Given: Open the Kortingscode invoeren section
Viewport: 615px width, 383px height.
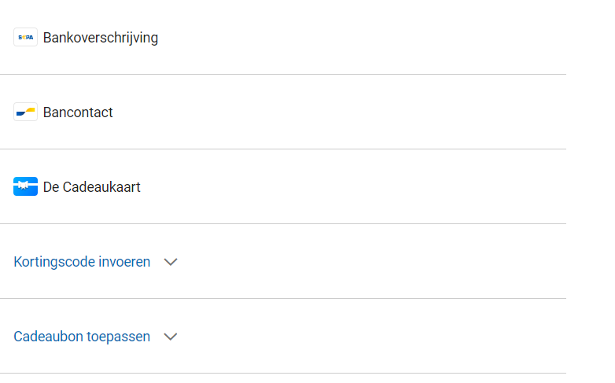Looking at the screenshot, I should [82, 262].
